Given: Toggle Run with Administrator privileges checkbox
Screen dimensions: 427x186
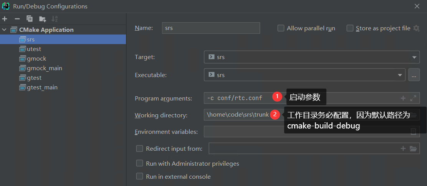Looking at the screenshot, I should pos(140,163).
